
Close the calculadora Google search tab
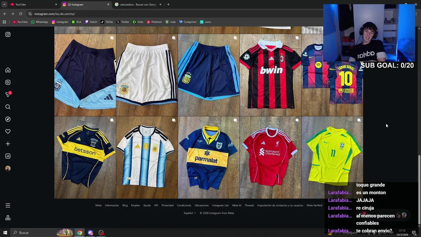pos(161,5)
